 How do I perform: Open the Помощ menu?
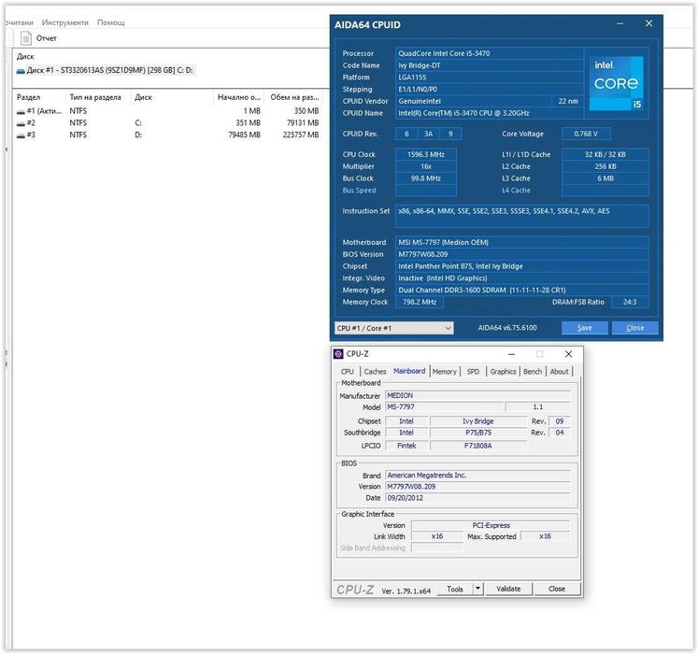click(x=111, y=22)
